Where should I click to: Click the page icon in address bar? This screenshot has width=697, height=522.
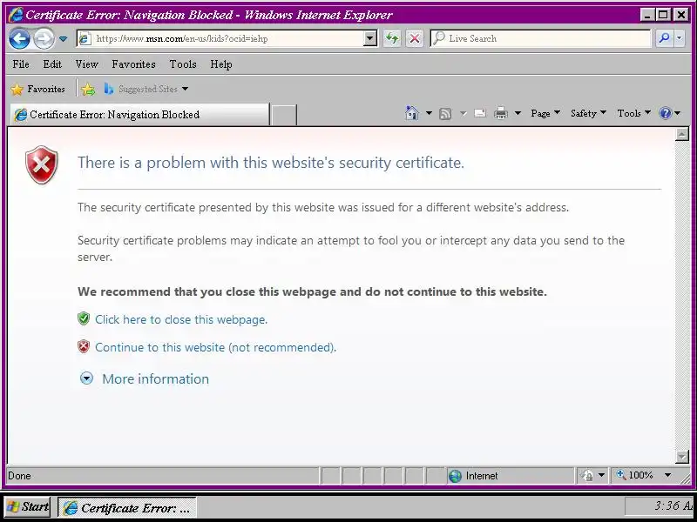(85, 38)
